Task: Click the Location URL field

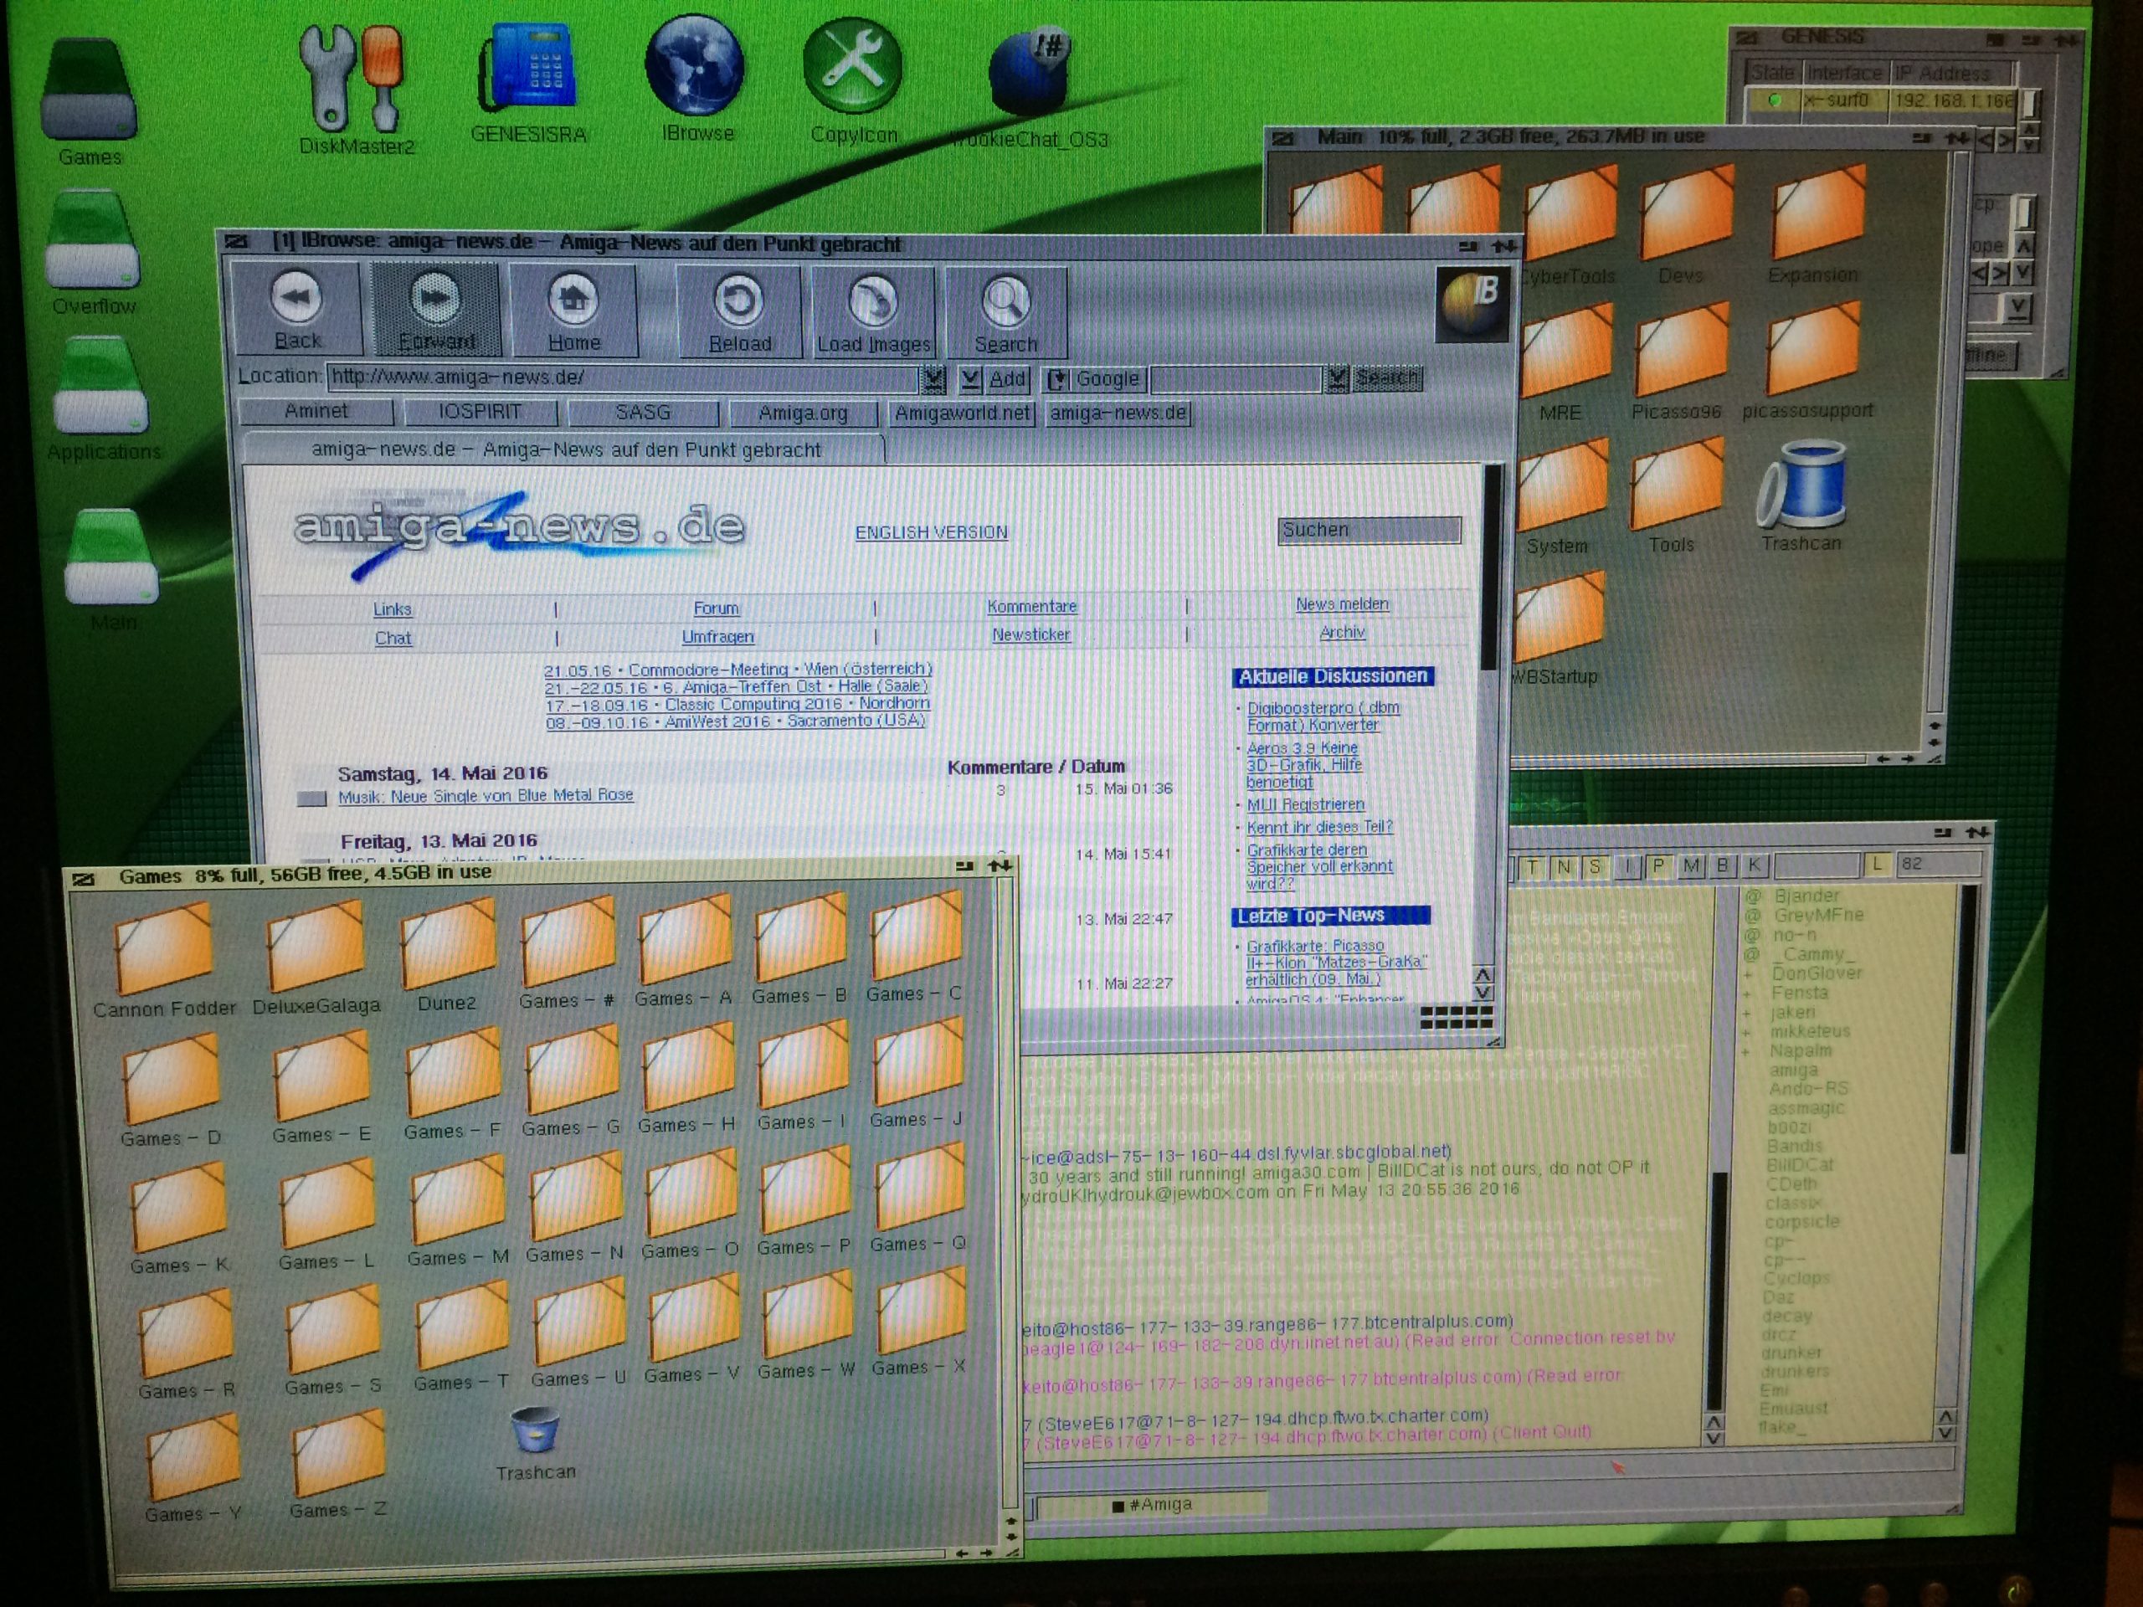Action: (623, 377)
